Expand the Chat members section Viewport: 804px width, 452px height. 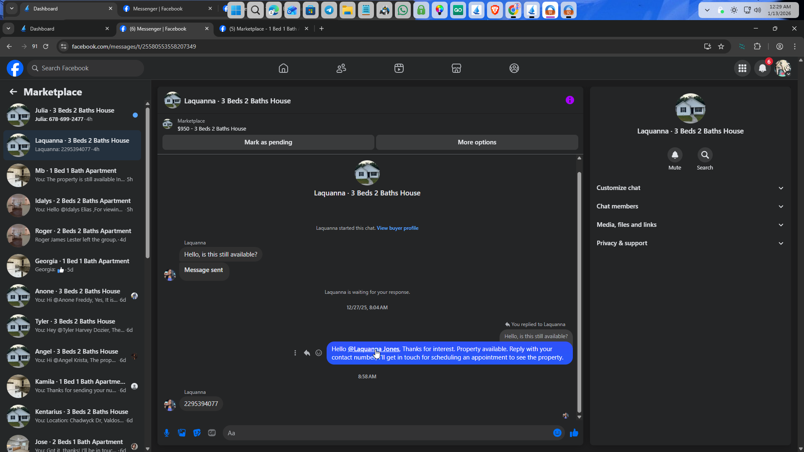[690, 206]
